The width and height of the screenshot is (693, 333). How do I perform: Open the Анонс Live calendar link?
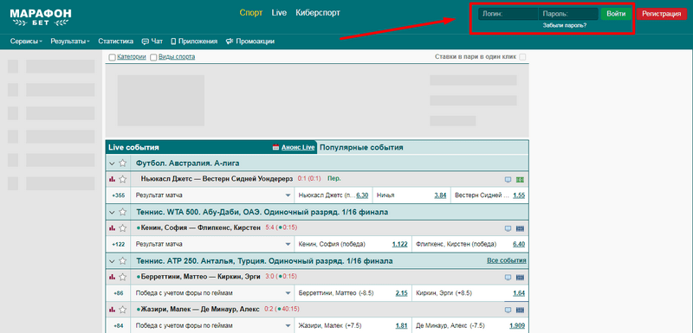pos(294,147)
